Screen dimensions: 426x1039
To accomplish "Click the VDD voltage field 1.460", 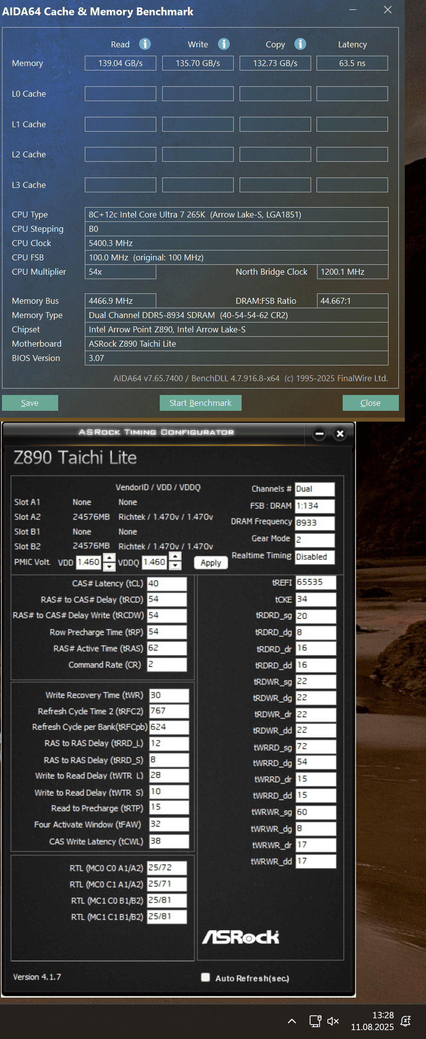I will click(89, 562).
